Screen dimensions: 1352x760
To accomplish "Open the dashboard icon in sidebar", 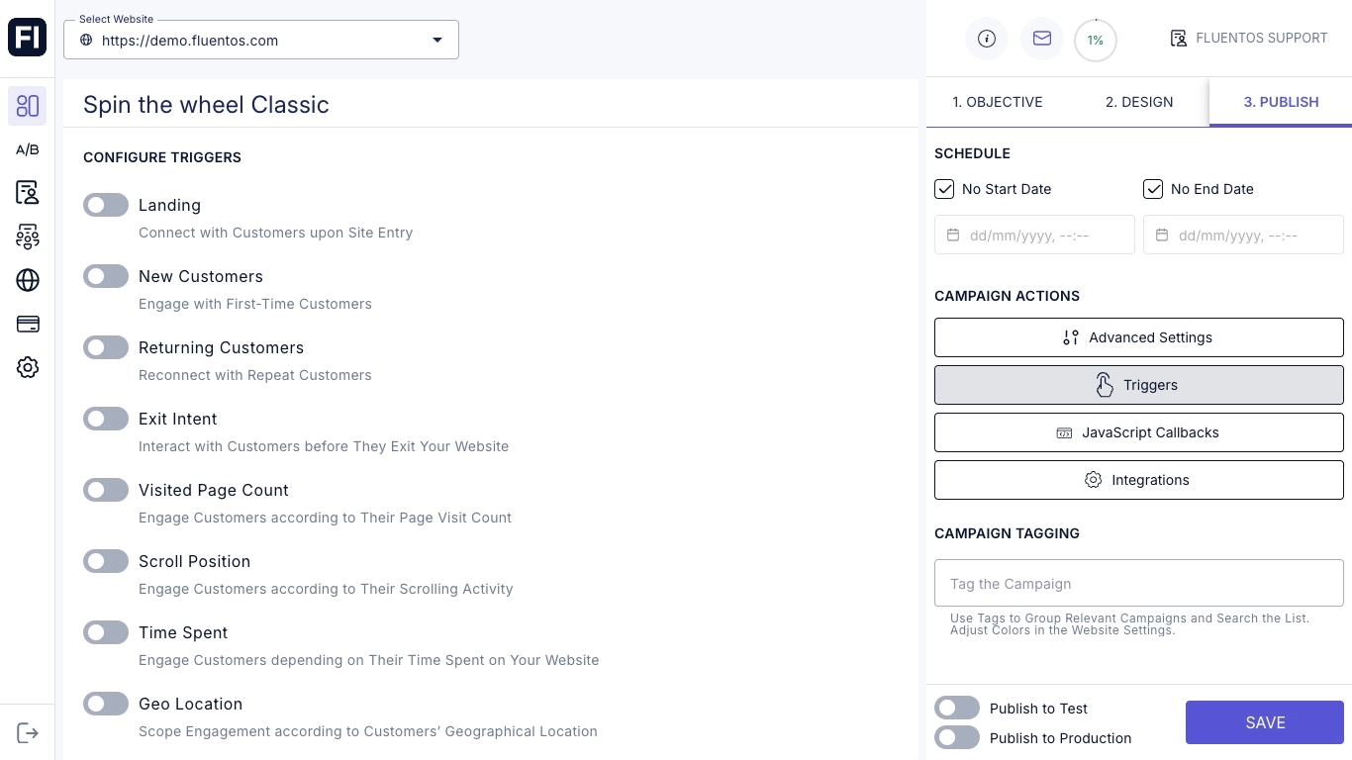I will [28, 106].
